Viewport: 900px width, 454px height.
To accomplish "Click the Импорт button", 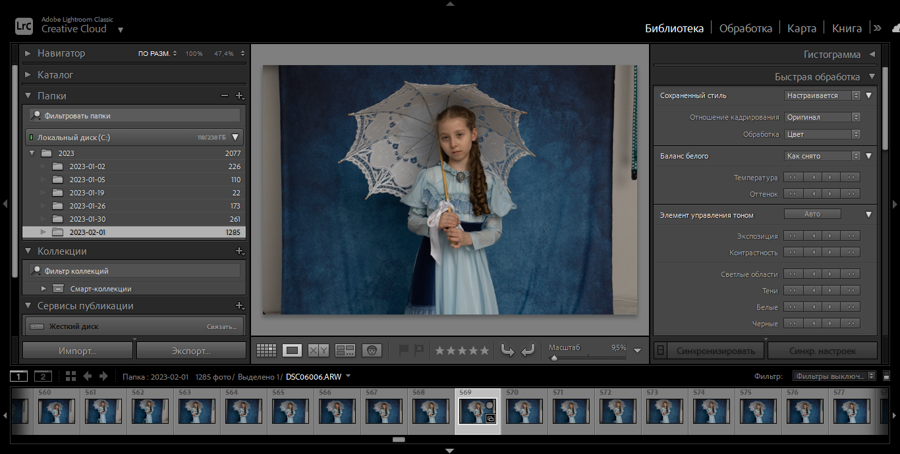I will click(77, 351).
